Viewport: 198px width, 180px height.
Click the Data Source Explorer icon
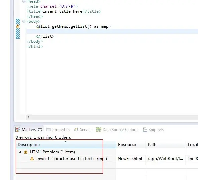pos(98,130)
